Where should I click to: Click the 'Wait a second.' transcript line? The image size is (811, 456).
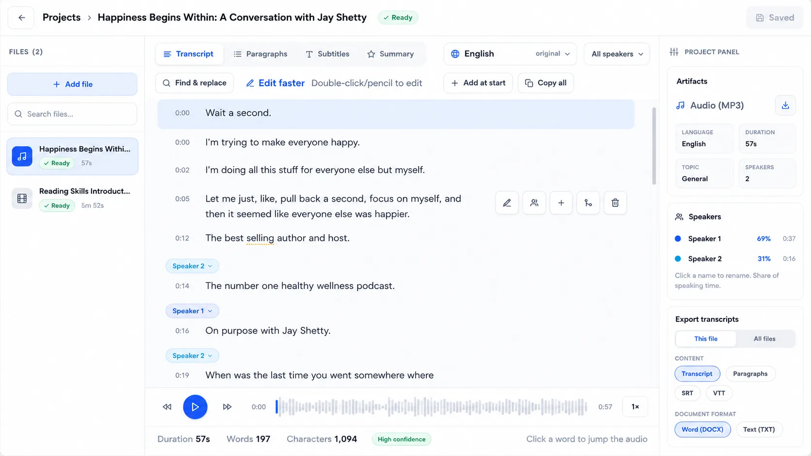click(396, 113)
